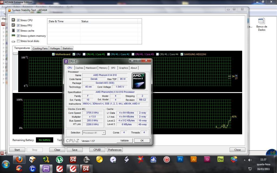Uncheck the Stress FPU checkbox
277x173 pixels.
click(x=18, y=25)
